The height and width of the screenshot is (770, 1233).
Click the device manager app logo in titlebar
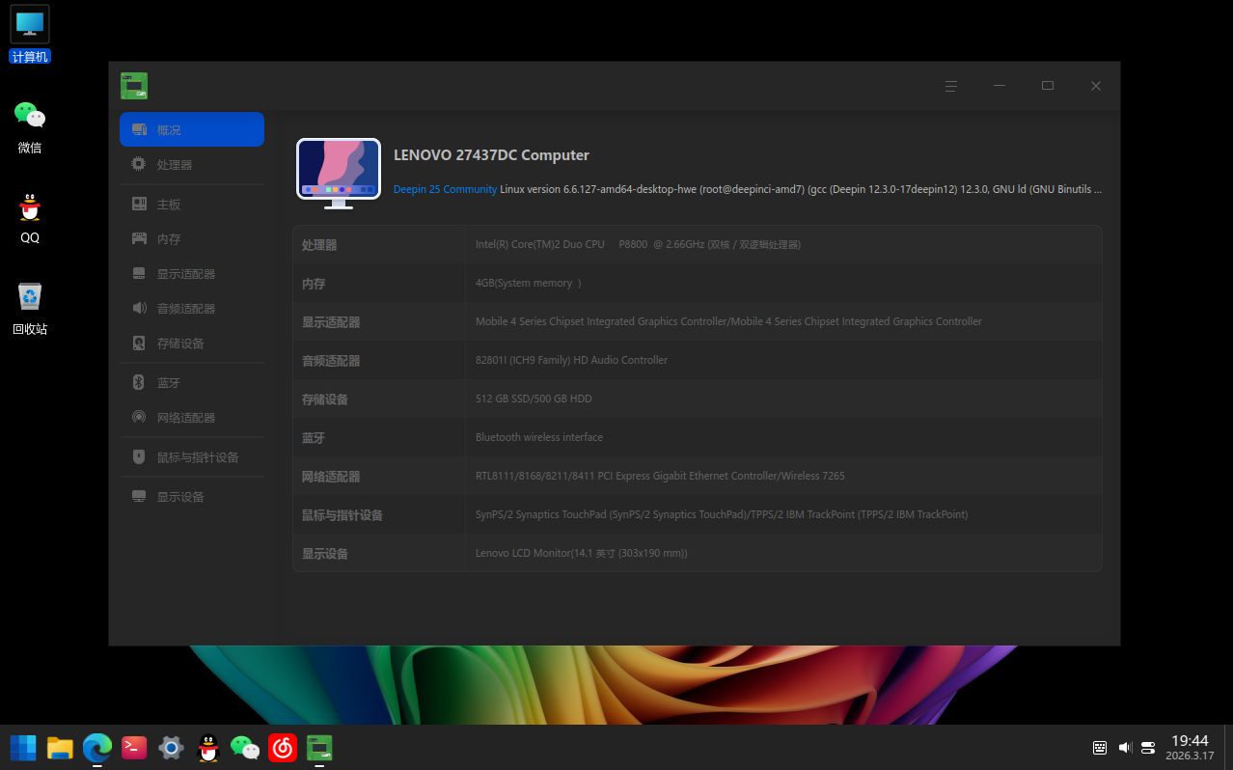click(134, 86)
